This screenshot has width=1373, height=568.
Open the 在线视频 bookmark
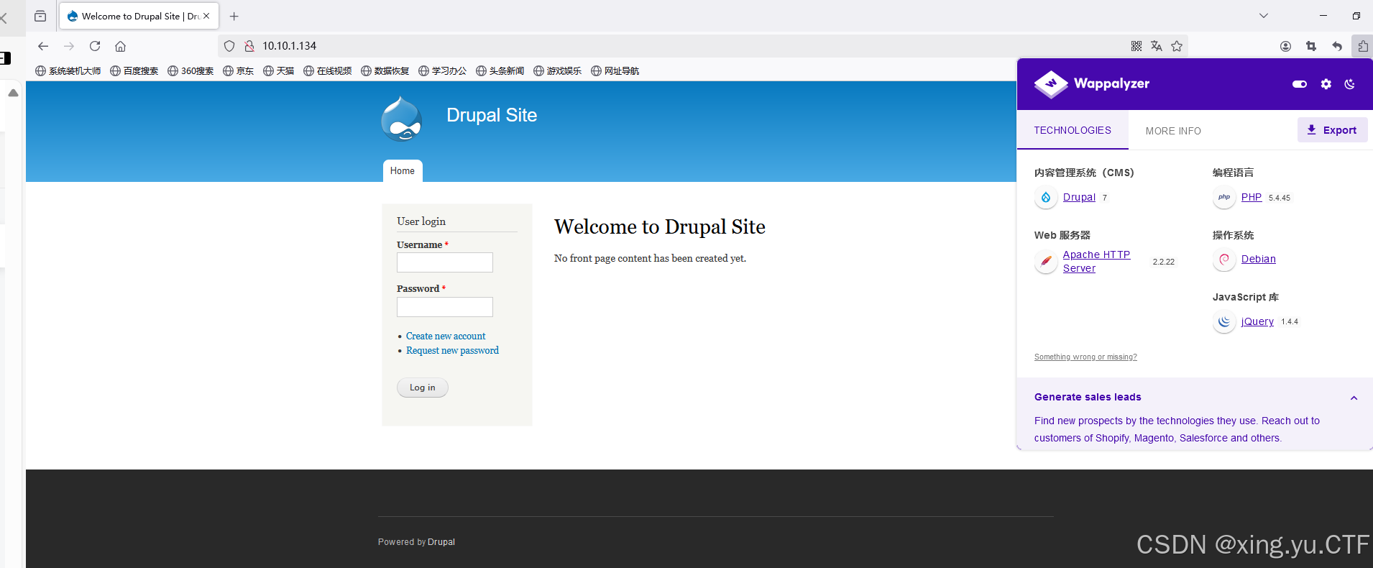point(328,70)
